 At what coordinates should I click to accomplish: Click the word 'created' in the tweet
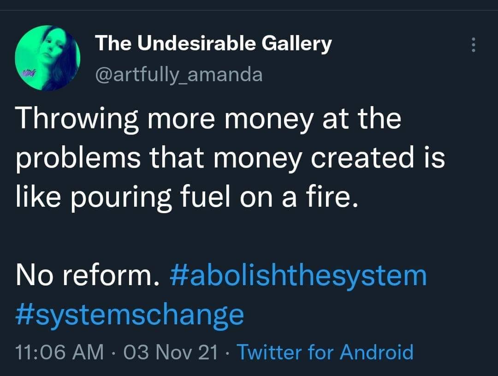365,157
